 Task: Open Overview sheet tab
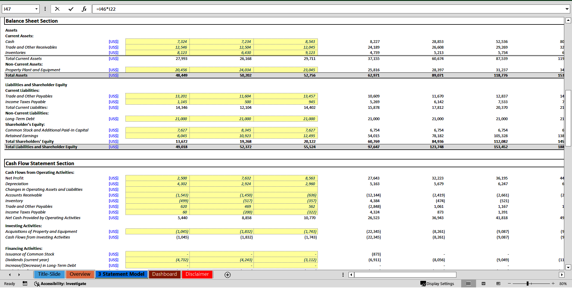coord(80,274)
